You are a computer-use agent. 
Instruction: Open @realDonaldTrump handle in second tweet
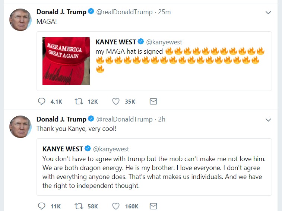click(x=124, y=119)
